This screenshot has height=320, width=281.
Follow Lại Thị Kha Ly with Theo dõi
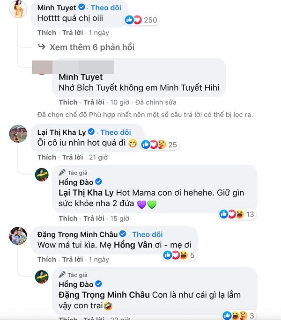click(x=116, y=132)
